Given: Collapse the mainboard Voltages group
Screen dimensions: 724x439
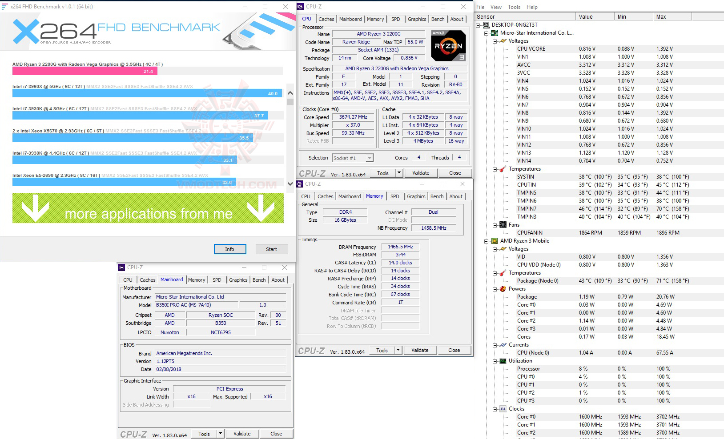Looking at the screenshot, I should coord(495,41).
